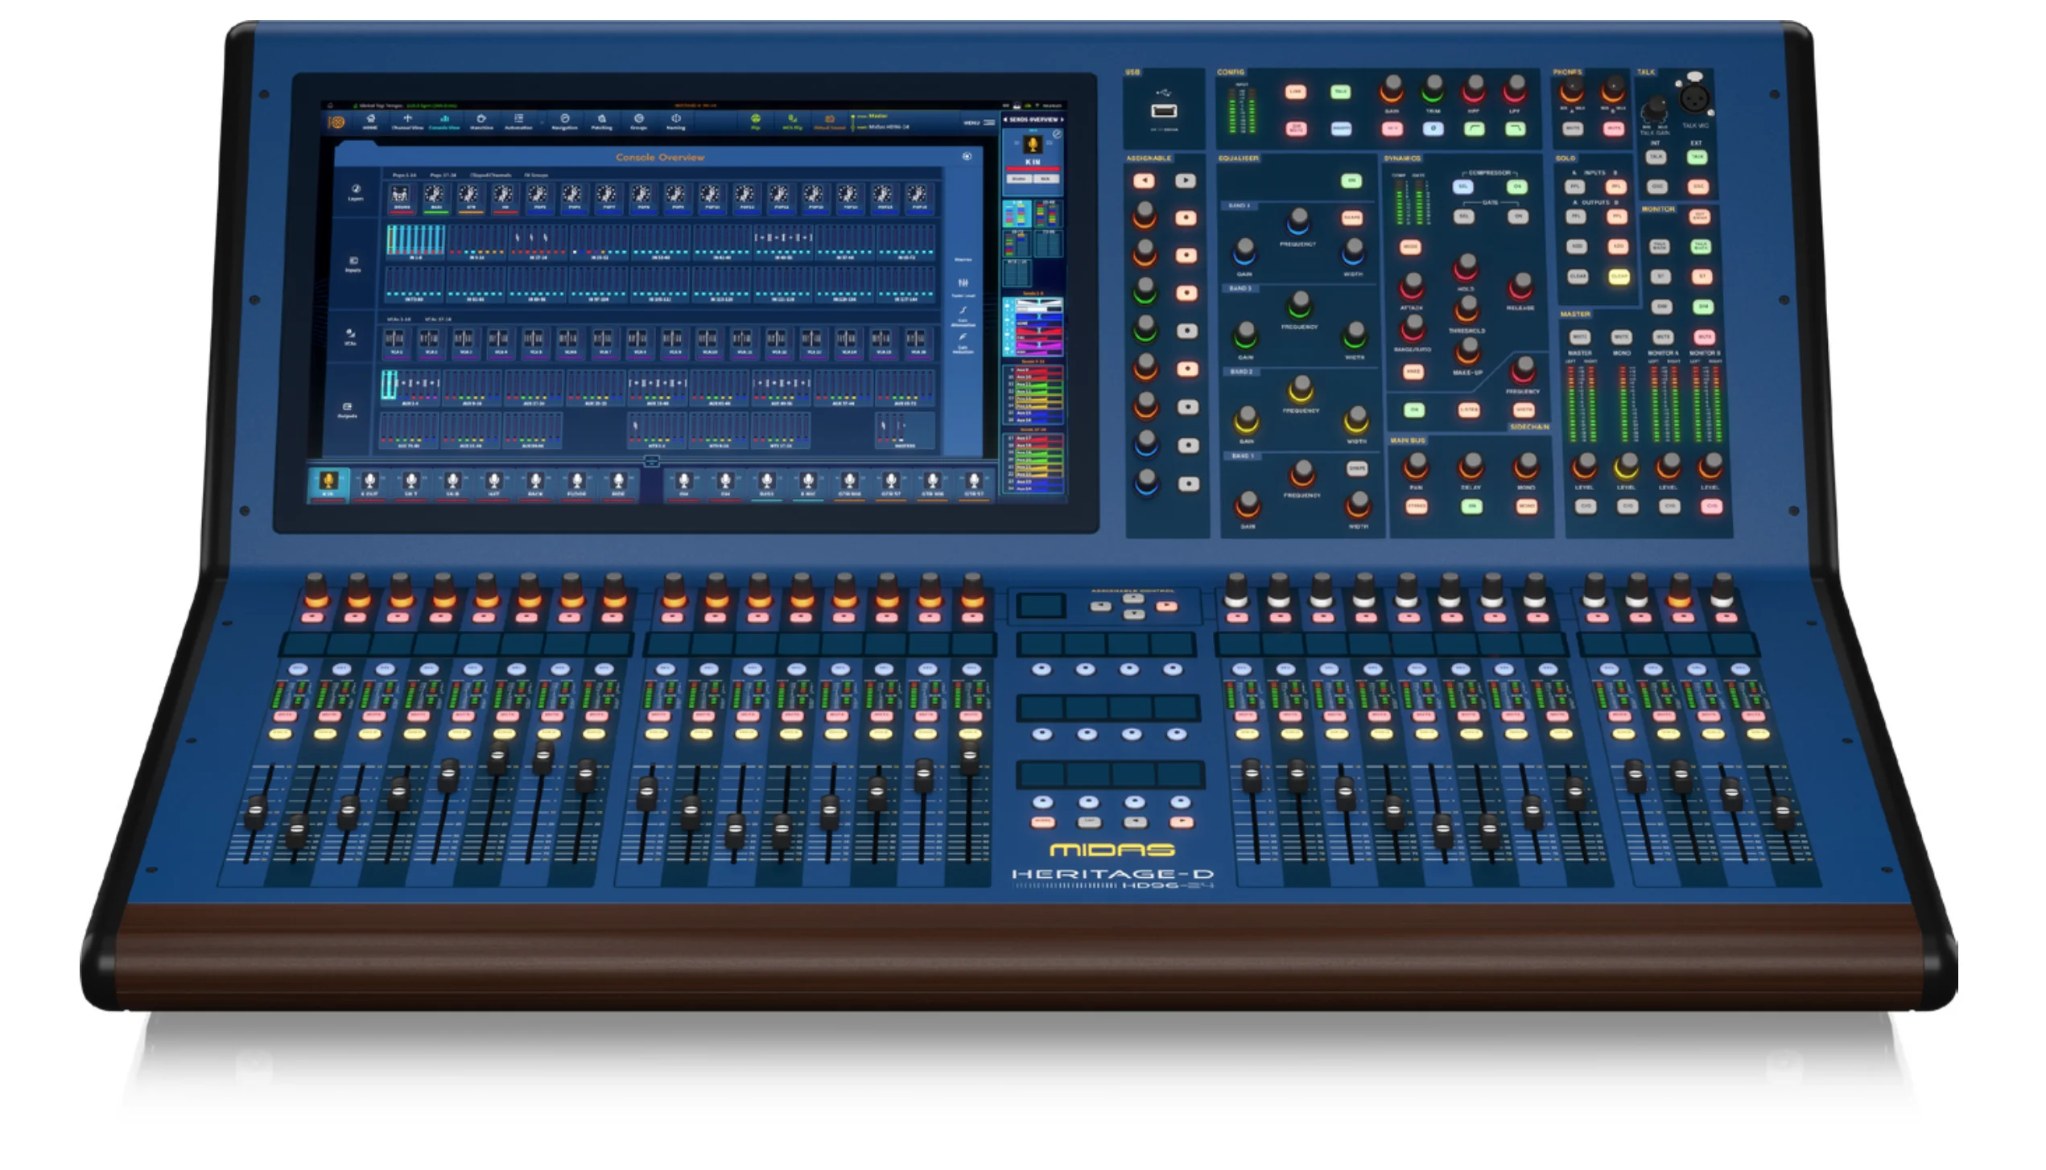Image resolution: width=2046 pixels, height=1170 pixels.
Task: Click the USB port in the USB section
Action: click(x=1164, y=111)
